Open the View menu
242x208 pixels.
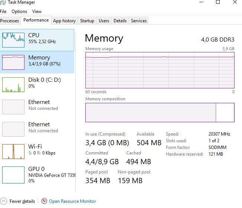click(37, 12)
